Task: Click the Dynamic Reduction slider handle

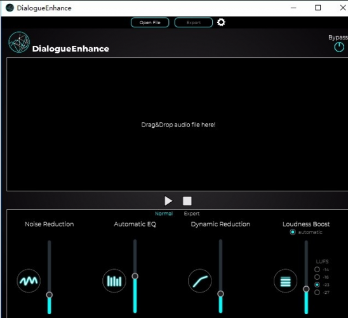Action: pyautogui.click(x=220, y=294)
